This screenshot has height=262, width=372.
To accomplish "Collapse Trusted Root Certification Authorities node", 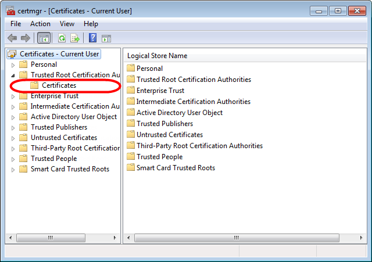I will pyautogui.click(x=13, y=75).
